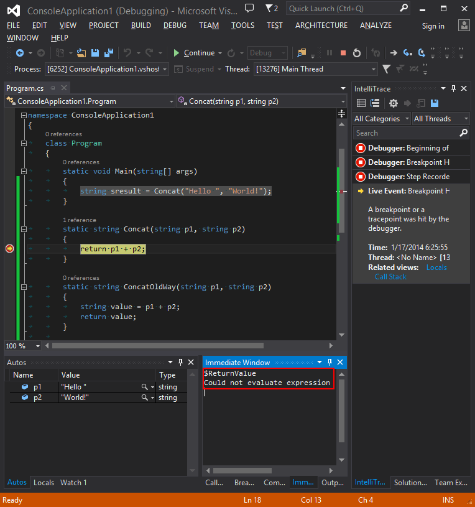475x507 pixels.
Task: Stop debugging with the red square icon
Action: [343, 53]
